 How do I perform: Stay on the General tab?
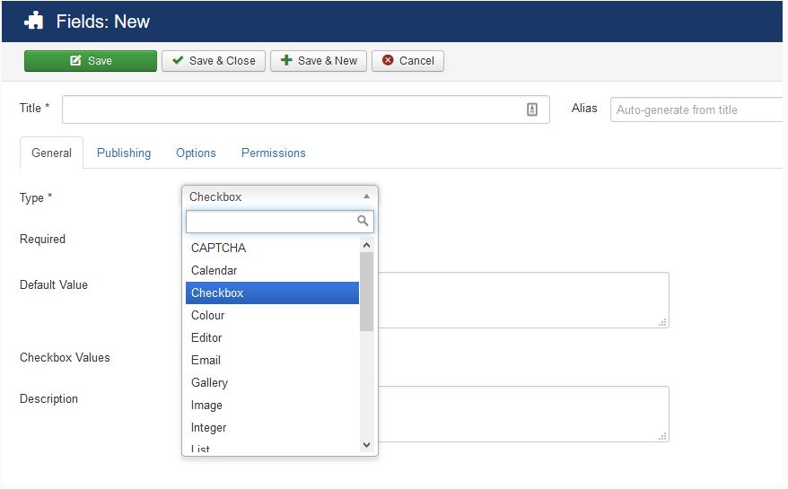point(51,153)
